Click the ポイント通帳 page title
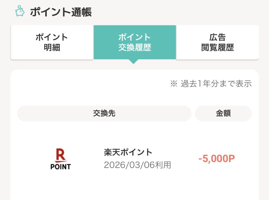Image resolution: width=269 pixels, height=200 pixels. [x=61, y=12]
